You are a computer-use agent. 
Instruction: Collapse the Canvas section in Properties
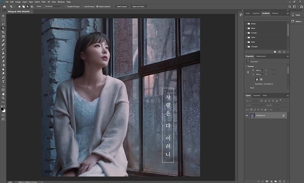click(x=246, y=66)
